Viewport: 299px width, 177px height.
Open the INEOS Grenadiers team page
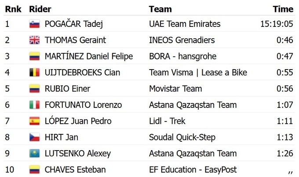tap(182, 41)
